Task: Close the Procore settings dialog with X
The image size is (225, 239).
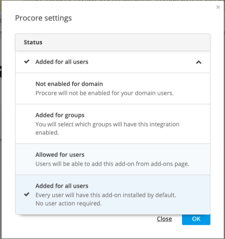Action: click(218, 7)
